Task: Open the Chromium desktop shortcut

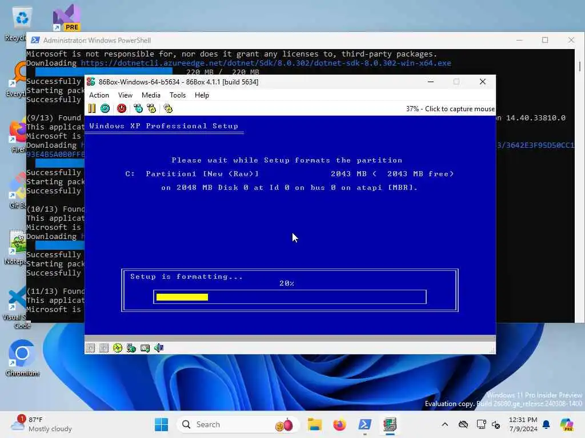Action: (22, 358)
